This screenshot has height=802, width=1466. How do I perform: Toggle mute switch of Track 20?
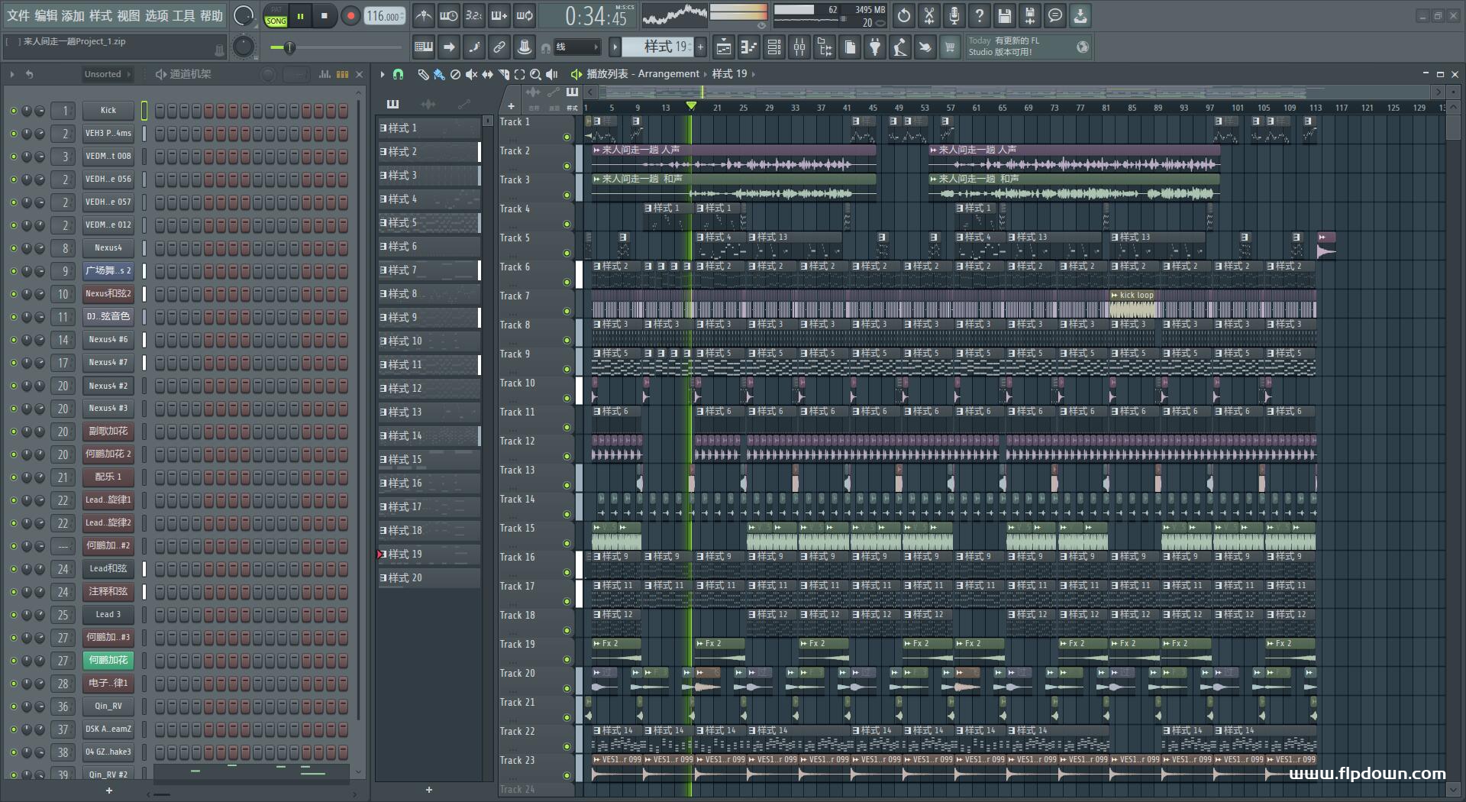[567, 688]
